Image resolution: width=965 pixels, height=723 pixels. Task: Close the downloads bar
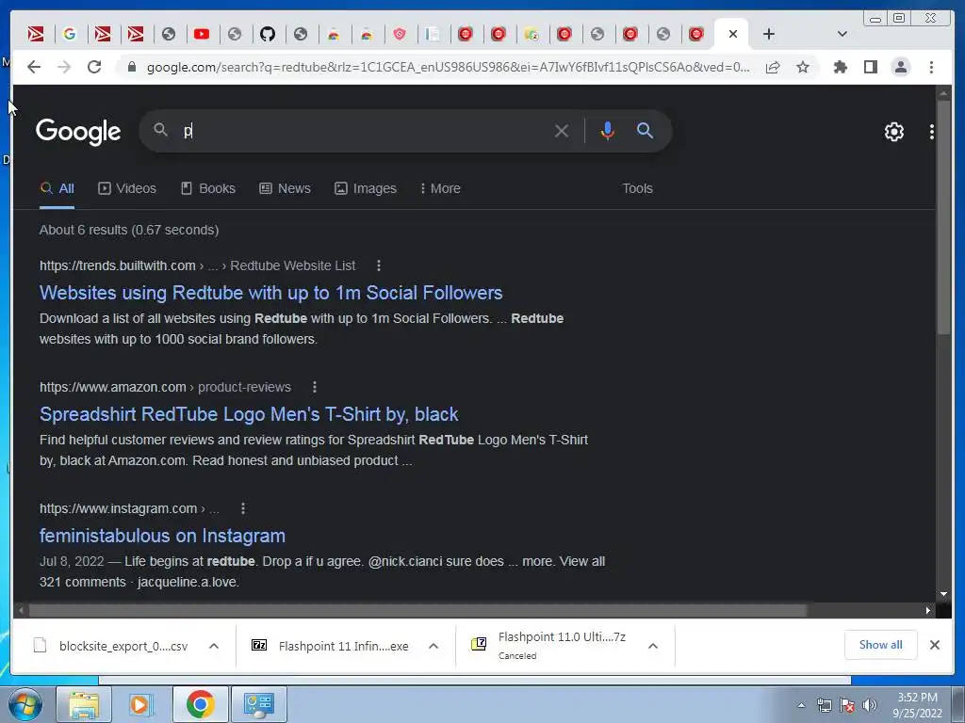click(934, 644)
